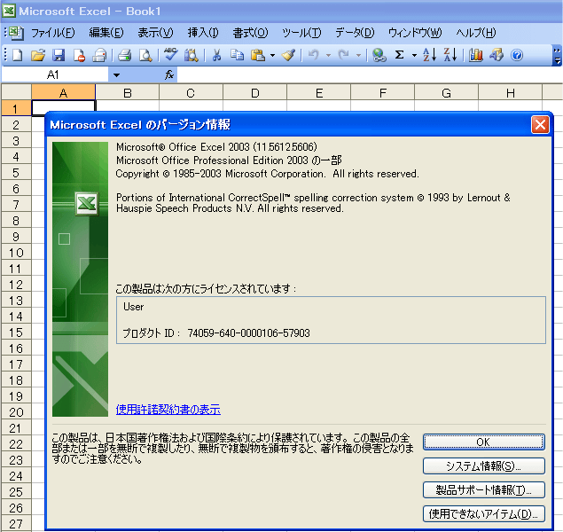Click the E-mail/fax send icon
563x532 pixels.
coord(99,55)
